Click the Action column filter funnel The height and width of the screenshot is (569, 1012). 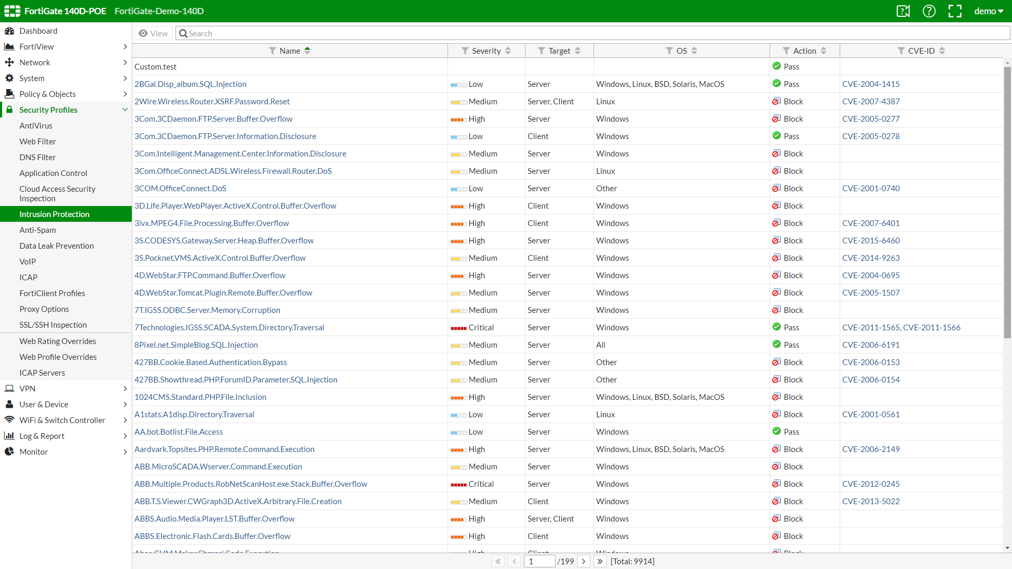(x=786, y=51)
